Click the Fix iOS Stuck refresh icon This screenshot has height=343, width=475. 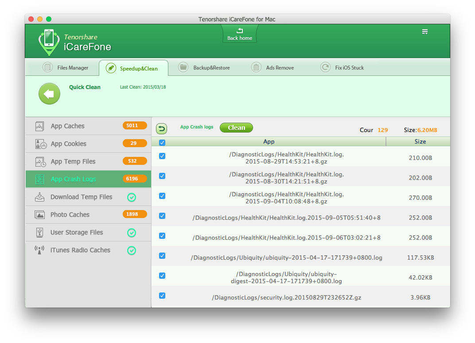pos(325,67)
